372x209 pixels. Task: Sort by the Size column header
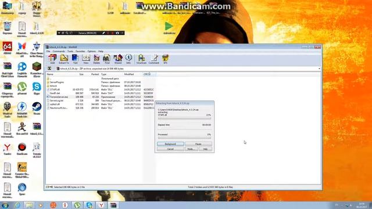click(x=78, y=74)
